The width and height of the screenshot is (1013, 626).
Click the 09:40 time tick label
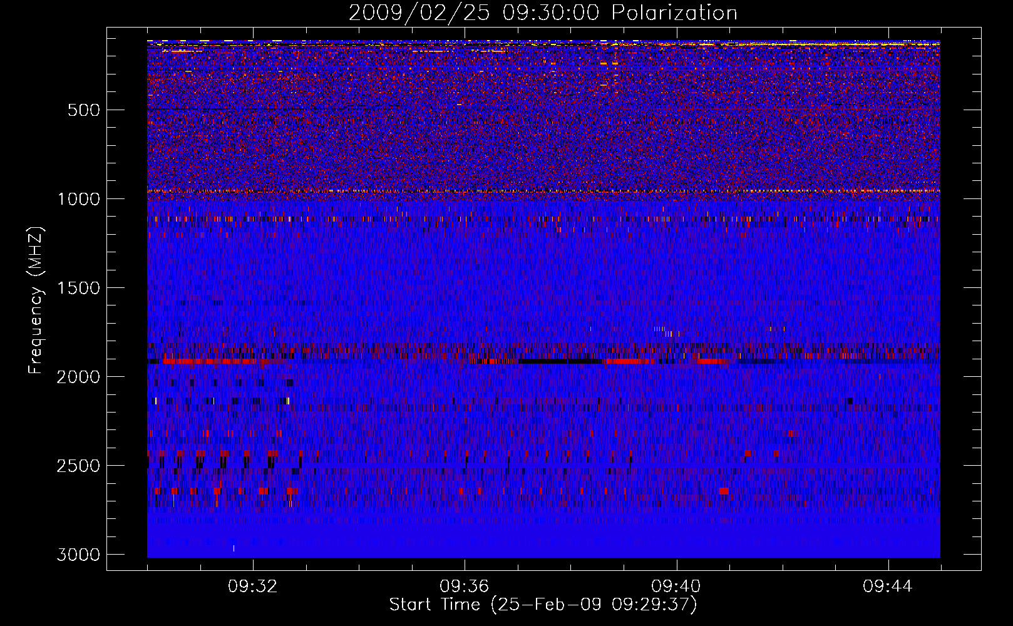pos(676,587)
